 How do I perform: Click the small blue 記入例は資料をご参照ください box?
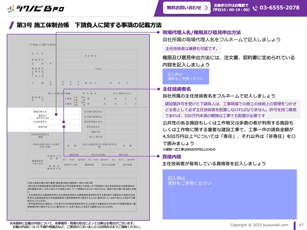point(186,76)
